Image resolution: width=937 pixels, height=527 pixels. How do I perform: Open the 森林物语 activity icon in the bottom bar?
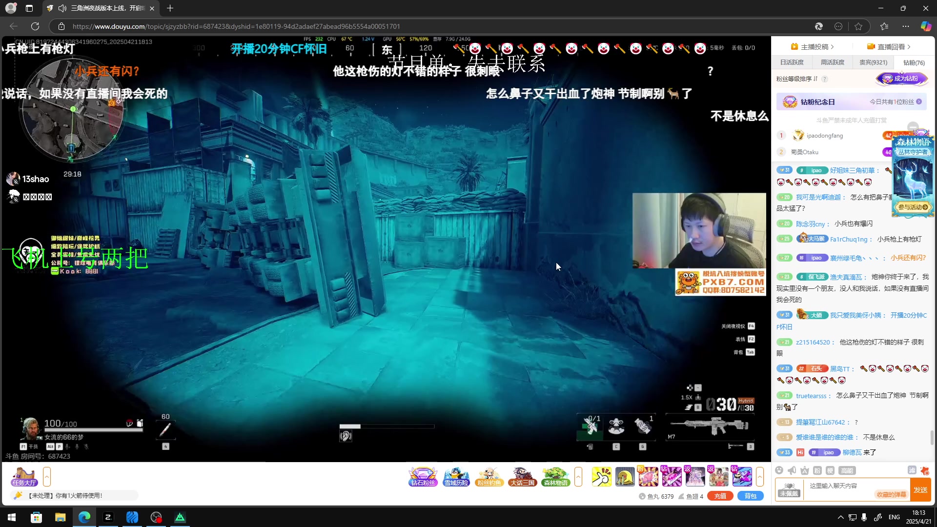click(555, 477)
